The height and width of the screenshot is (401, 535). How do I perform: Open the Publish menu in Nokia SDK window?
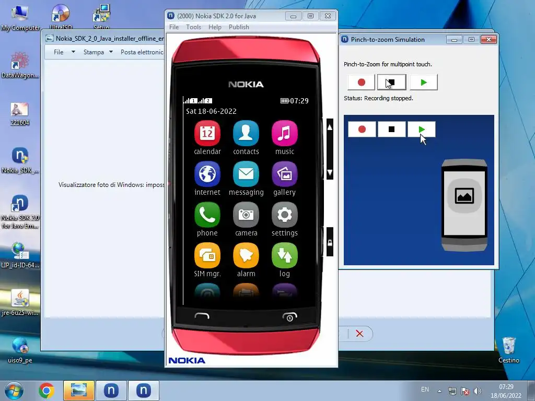coord(239,27)
